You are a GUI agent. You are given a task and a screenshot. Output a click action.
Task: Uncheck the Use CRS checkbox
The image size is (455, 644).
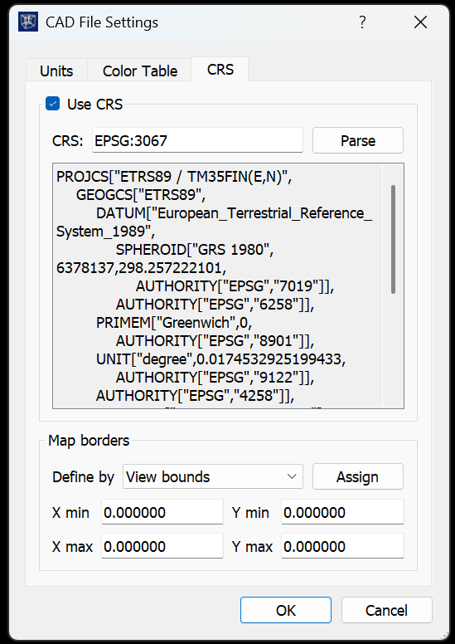[52, 104]
